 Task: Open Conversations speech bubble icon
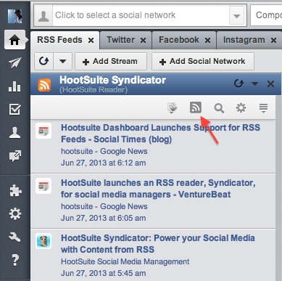(14, 156)
